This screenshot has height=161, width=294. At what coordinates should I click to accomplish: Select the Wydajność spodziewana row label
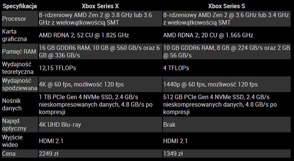[x=19, y=84]
